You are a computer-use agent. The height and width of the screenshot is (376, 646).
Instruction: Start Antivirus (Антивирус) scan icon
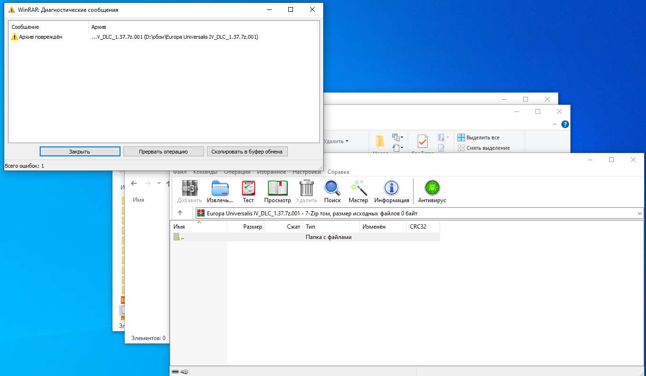click(432, 188)
